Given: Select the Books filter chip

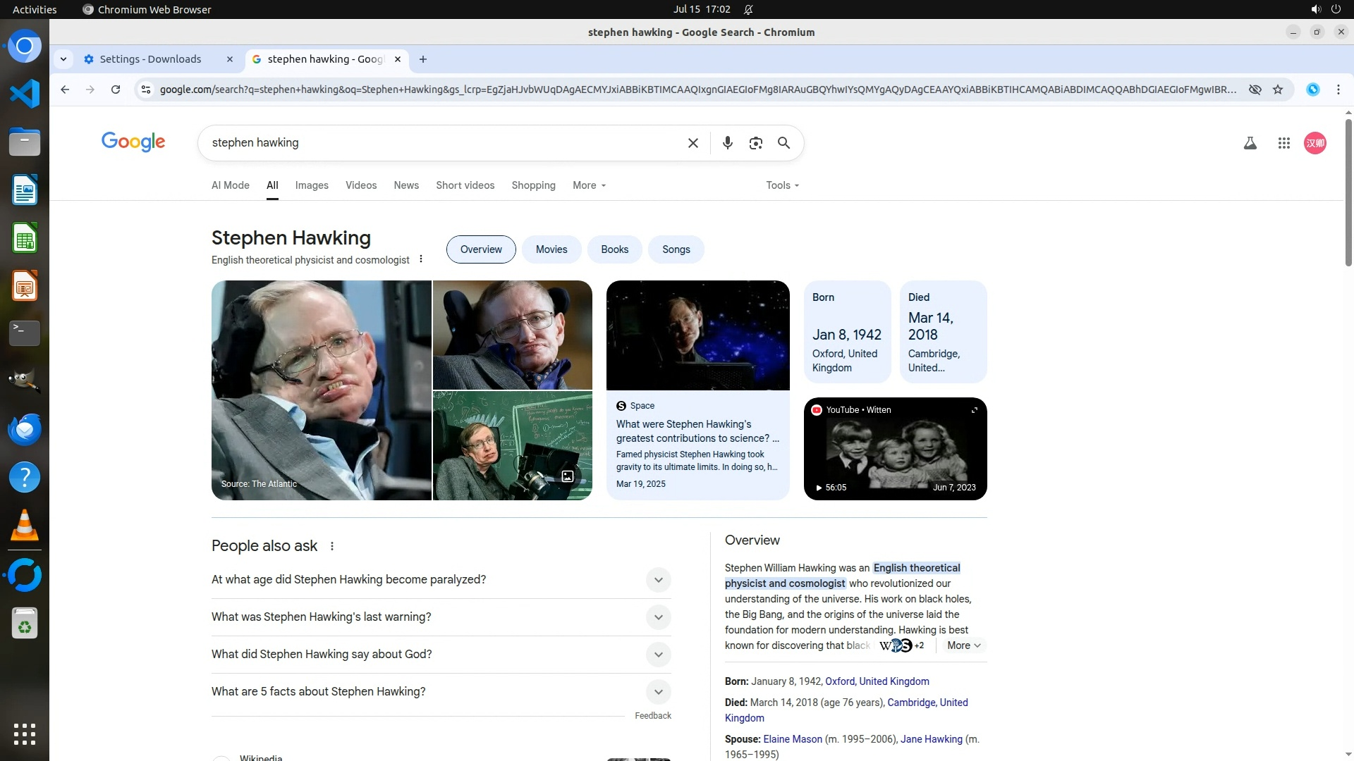Looking at the screenshot, I should pyautogui.click(x=614, y=249).
